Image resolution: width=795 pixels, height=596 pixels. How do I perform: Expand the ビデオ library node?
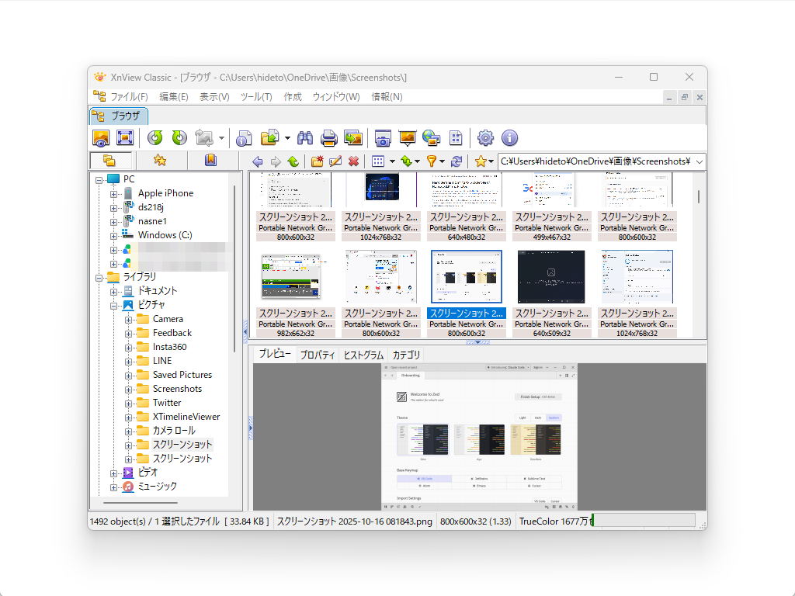[x=113, y=473]
